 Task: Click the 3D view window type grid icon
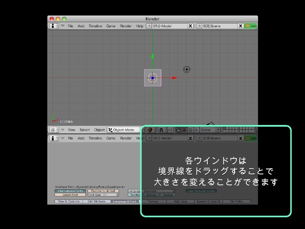click(x=54, y=130)
